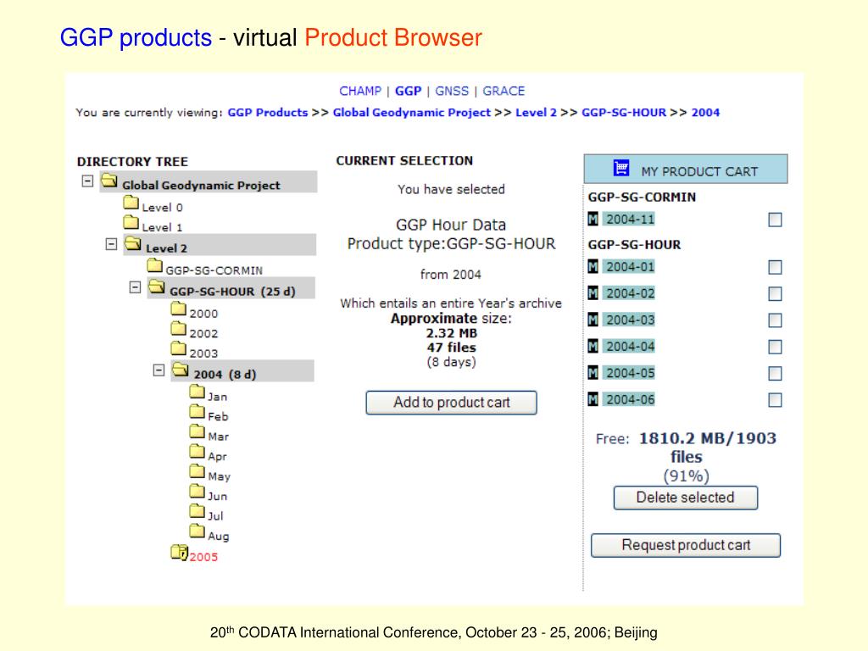Click the Request product cart button
The height and width of the screenshot is (651, 868).
pos(686,545)
